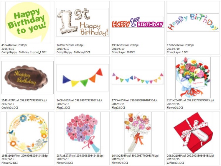This screenshot has width=221, height=166.
Task: Select the green Happy Birthday to you thumbnail
Action: (28, 22)
